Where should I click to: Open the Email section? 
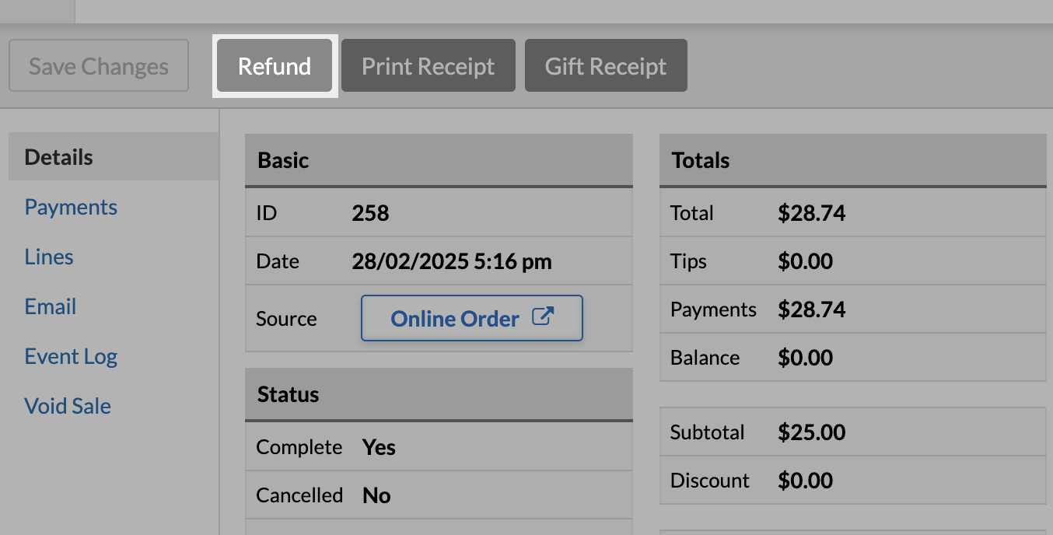click(x=51, y=306)
